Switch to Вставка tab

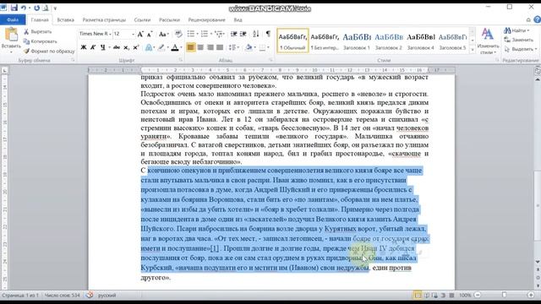(x=66, y=20)
